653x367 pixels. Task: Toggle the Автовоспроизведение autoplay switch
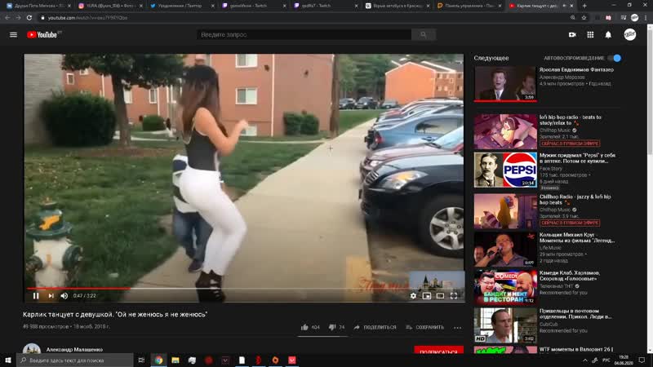[615, 58]
